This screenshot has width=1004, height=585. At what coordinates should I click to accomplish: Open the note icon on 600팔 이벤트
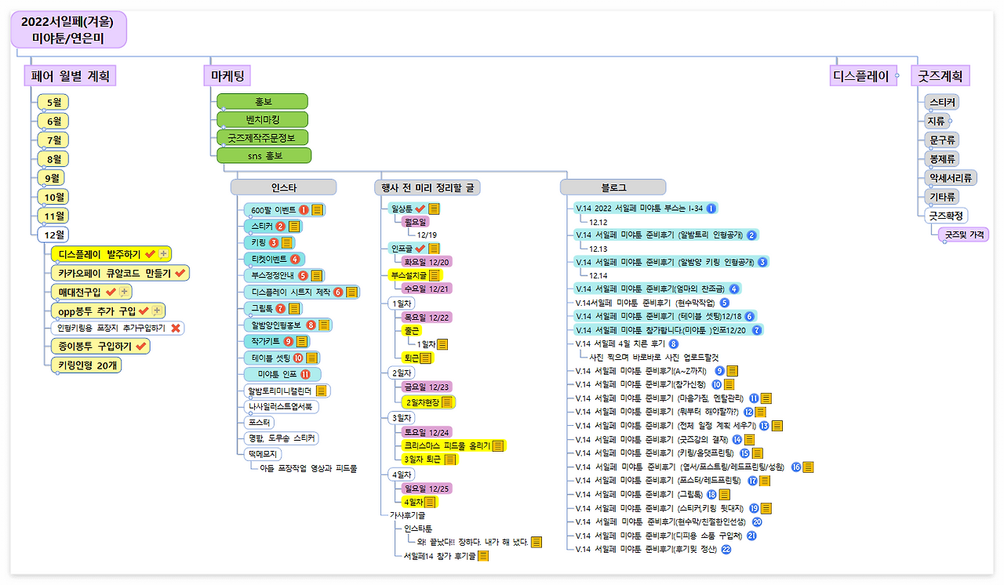pyautogui.click(x=318, y=209)
